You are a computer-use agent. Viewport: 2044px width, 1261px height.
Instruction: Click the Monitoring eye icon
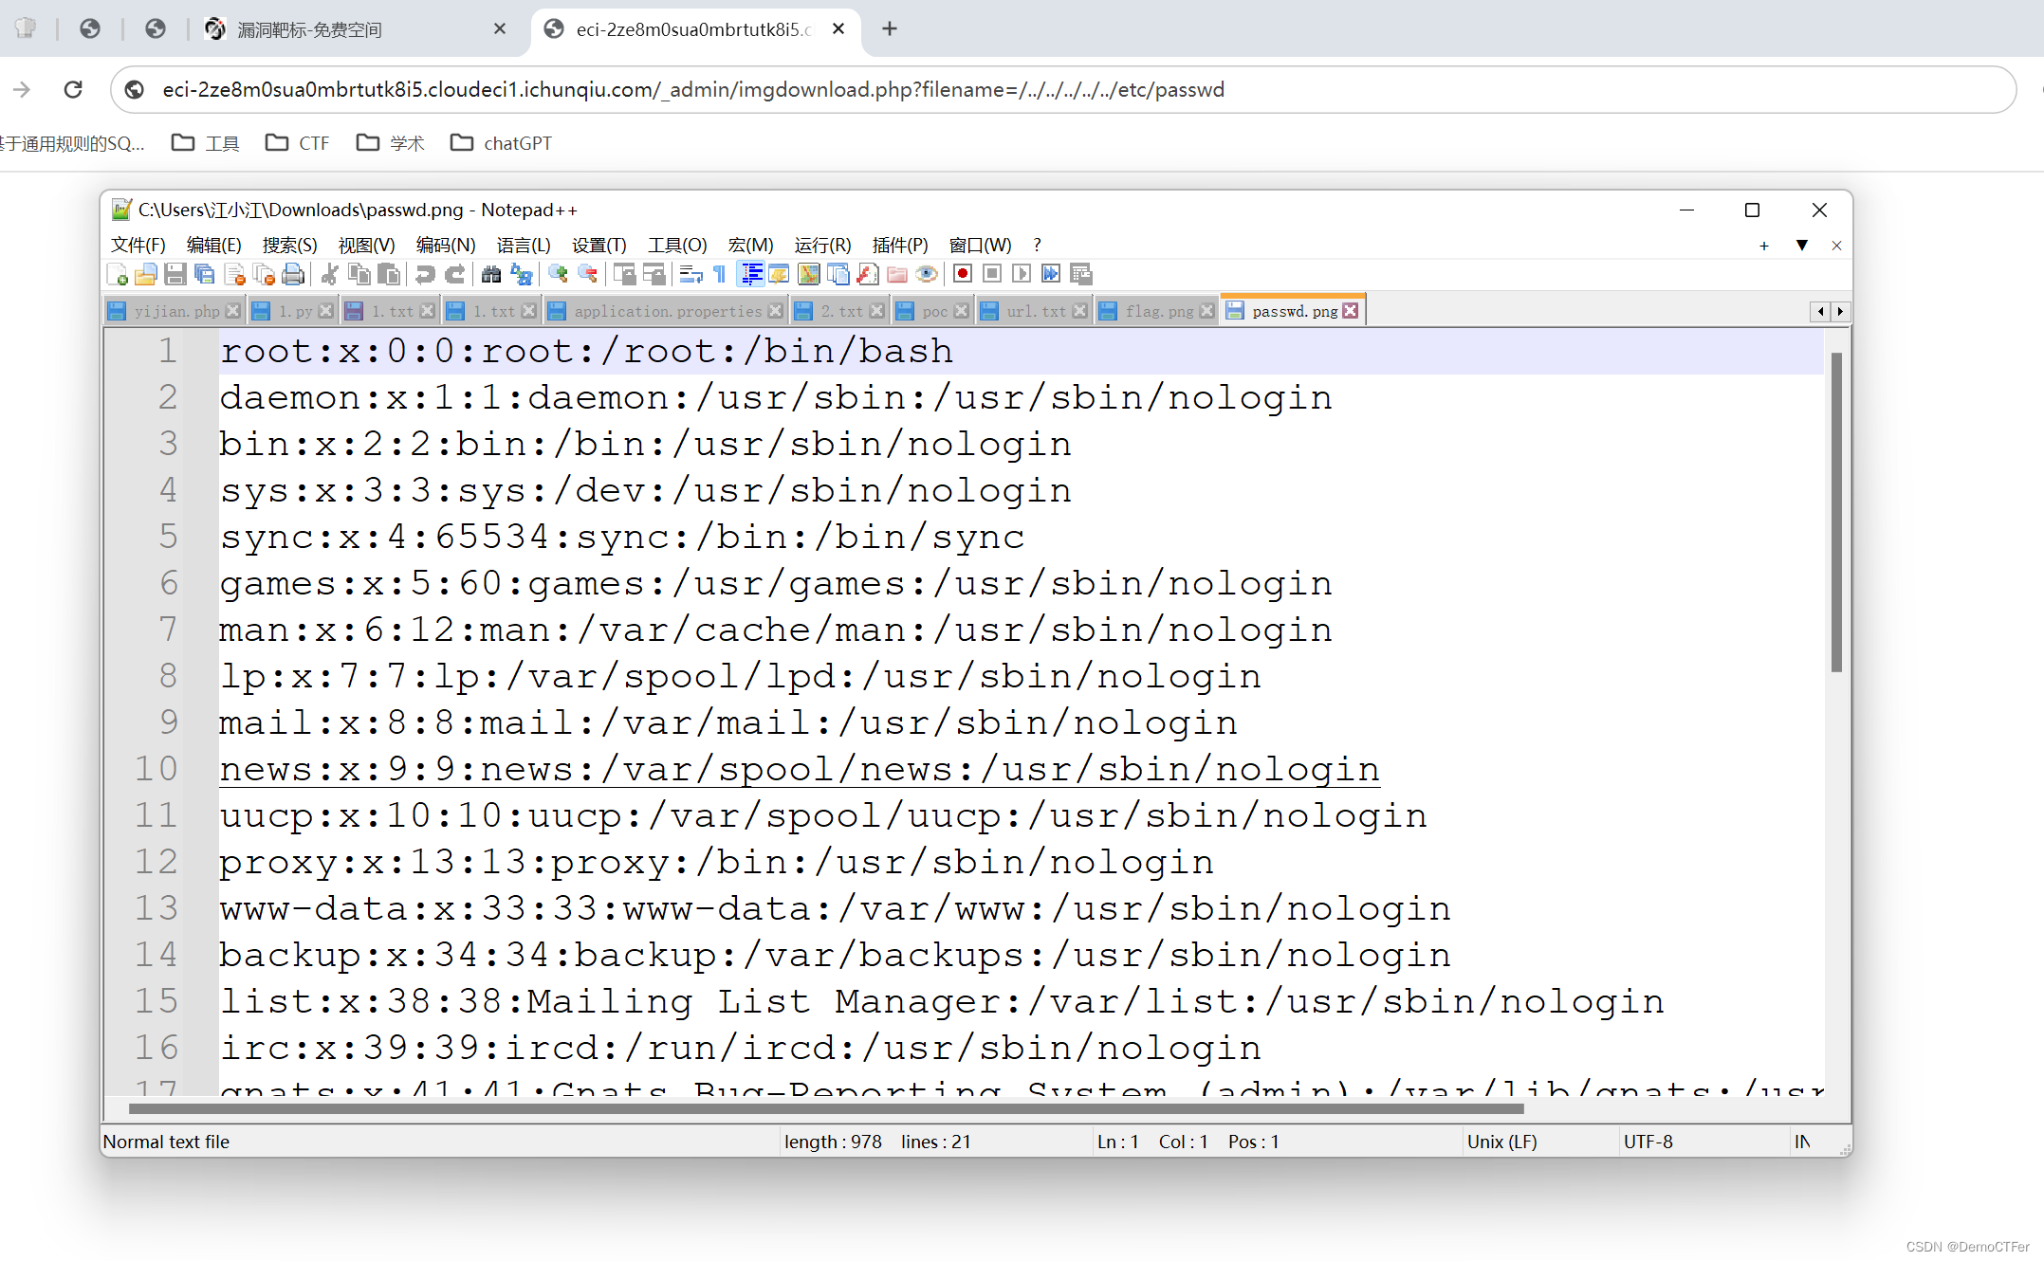tap(927, 275)
